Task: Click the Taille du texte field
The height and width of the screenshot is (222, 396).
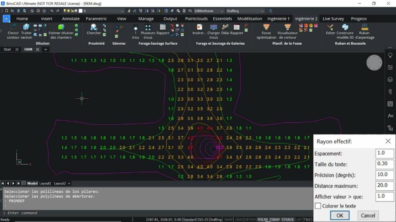Action: click(384, 164)
